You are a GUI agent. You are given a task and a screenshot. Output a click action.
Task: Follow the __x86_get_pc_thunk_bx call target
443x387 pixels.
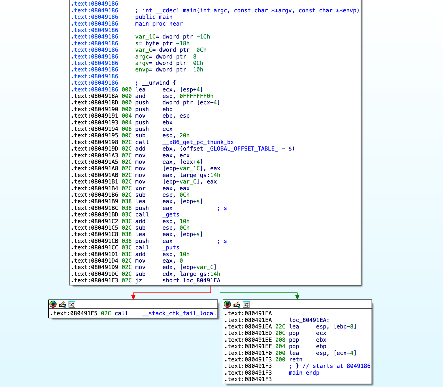[x=198, y=142]
